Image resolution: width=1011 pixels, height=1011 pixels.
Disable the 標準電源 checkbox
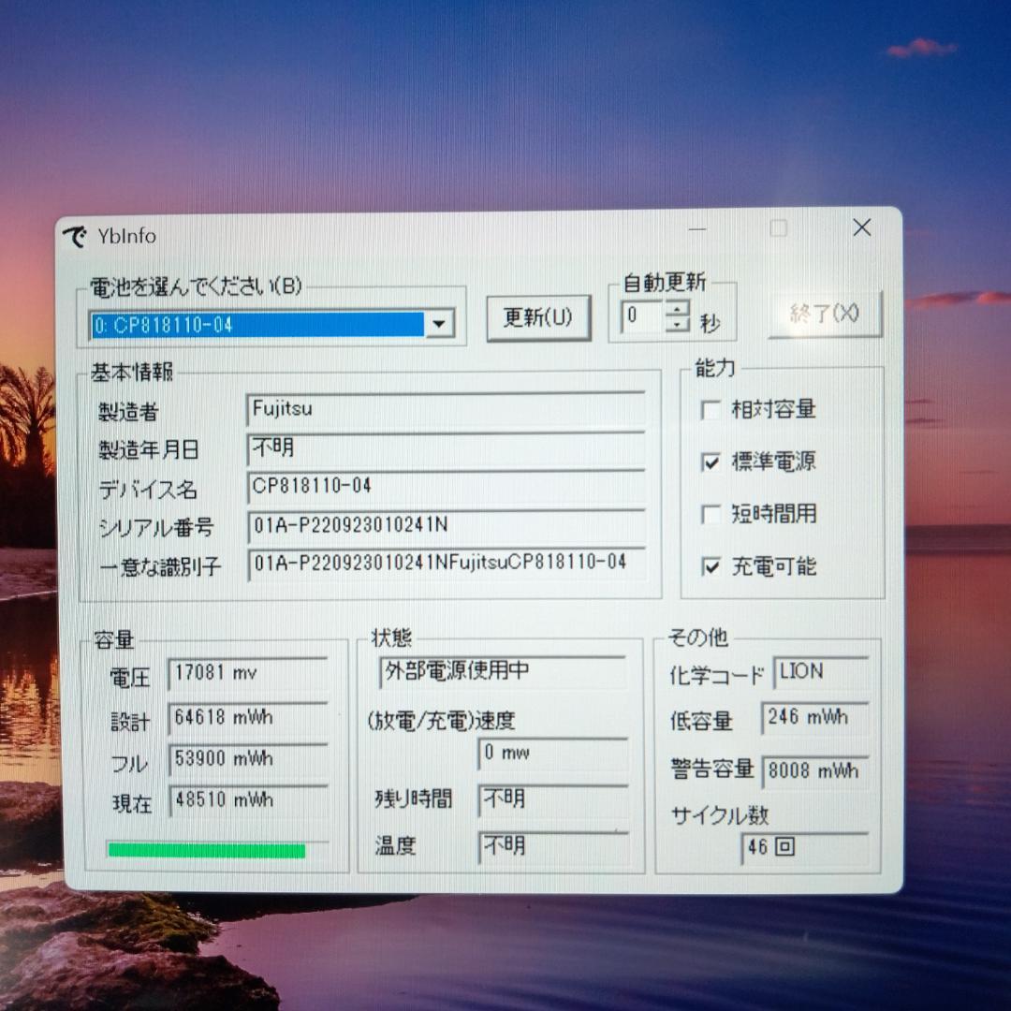(x=711, y=462)
